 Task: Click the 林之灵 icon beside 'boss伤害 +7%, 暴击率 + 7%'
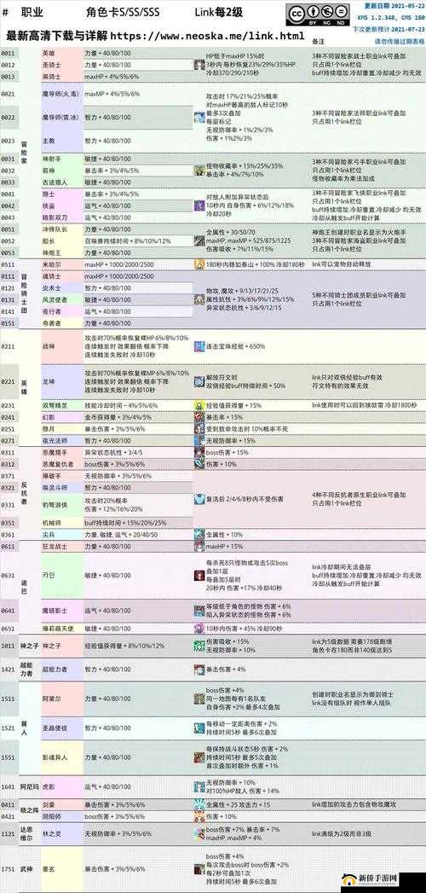pyautogui.click(x=199, y=833)
